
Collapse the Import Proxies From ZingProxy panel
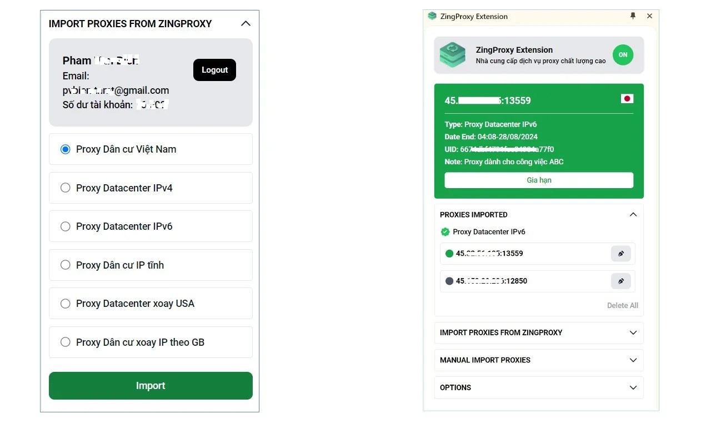[x=246, y=24]
